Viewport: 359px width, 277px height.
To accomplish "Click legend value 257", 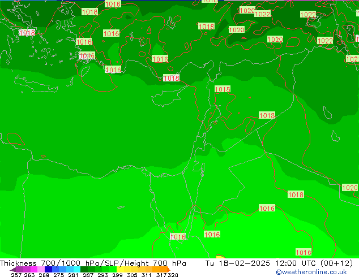I will coord(16,275).
